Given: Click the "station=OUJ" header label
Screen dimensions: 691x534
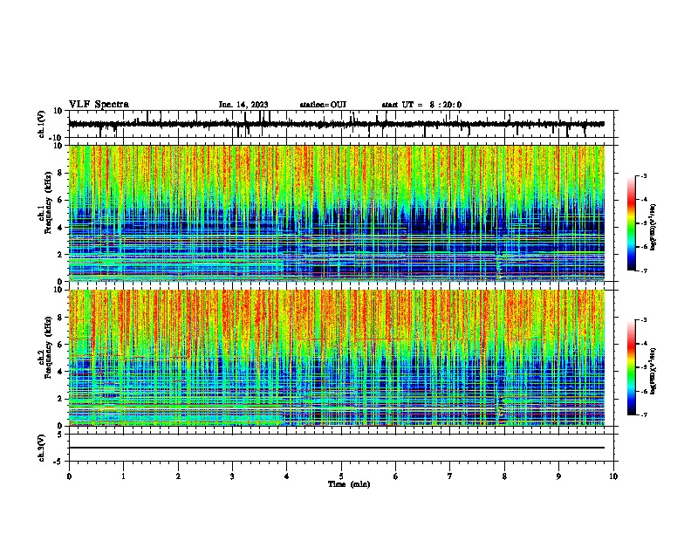Looking at the screenshot, I should point(323,105).
